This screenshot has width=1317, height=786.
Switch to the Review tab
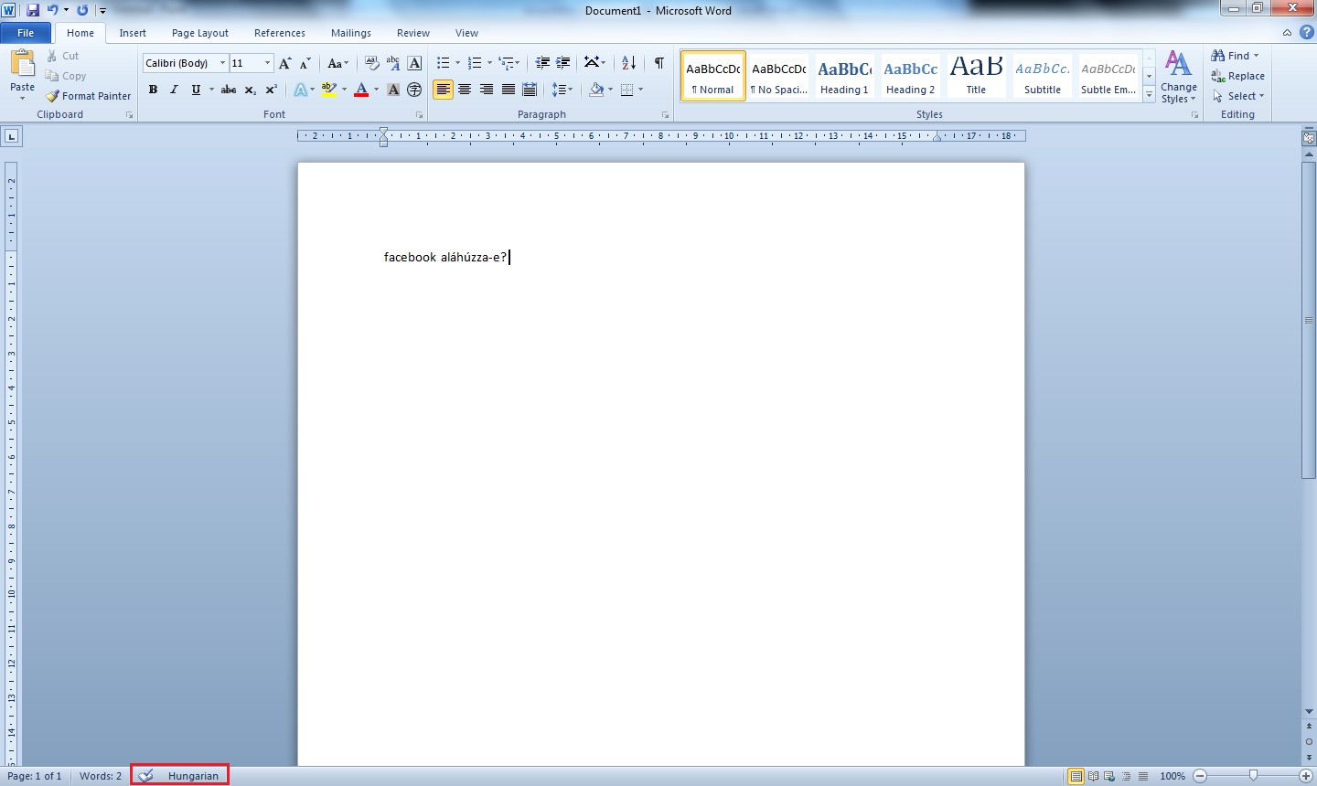(413, 33)
